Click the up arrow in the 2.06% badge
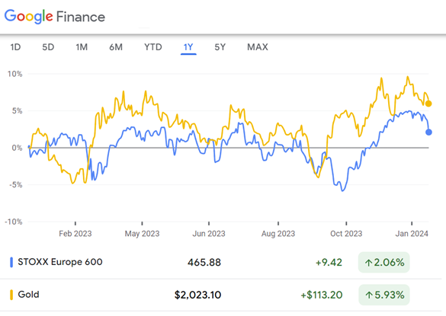Screen dimensions: 446x316 [x=368, y=263]
